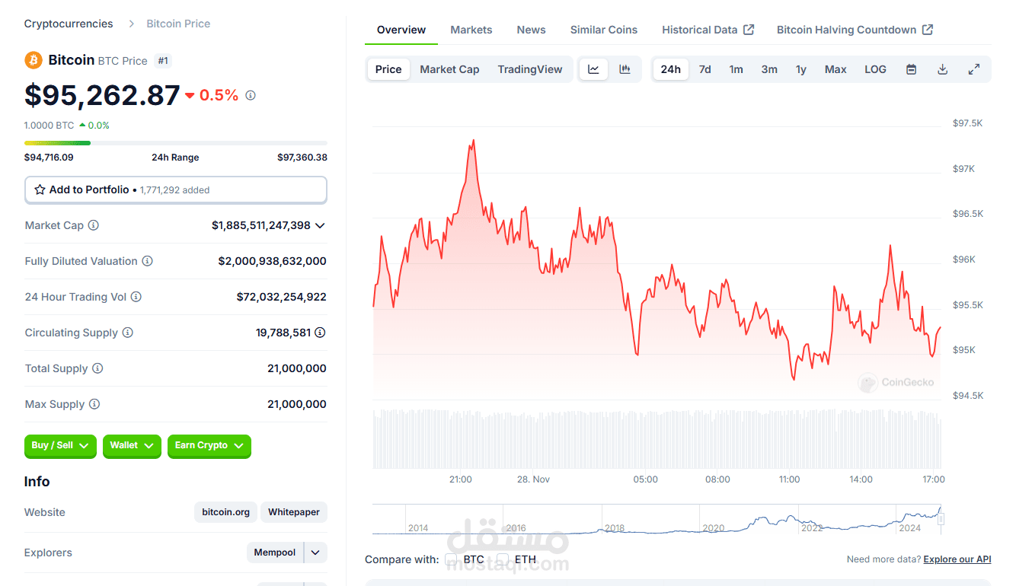Image resolution: width=1016 pixels, height=586 pixels.
Task: Click the right handle of chart navigator
Action: pos(941,519)
